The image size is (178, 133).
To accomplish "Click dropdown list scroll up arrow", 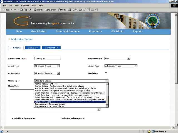I will [107, 84].
